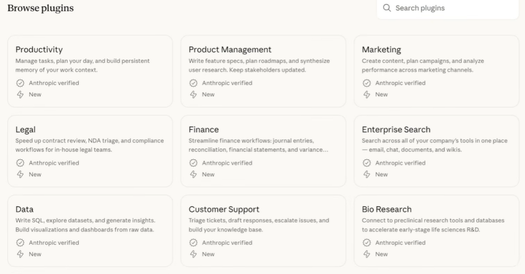Viewport: 525px width, 274px height.
Task: Open the Product Management plugin title
Action: pos(230,50)
